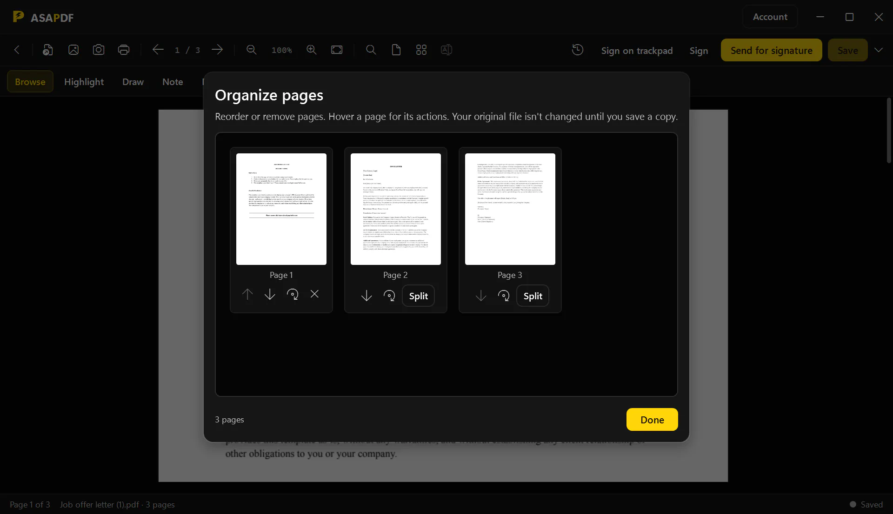Rotate Page 3 with the rotate icon
The width and height of the screenshot is (893, 514).
pyautogui.click(x=504, y=296)
